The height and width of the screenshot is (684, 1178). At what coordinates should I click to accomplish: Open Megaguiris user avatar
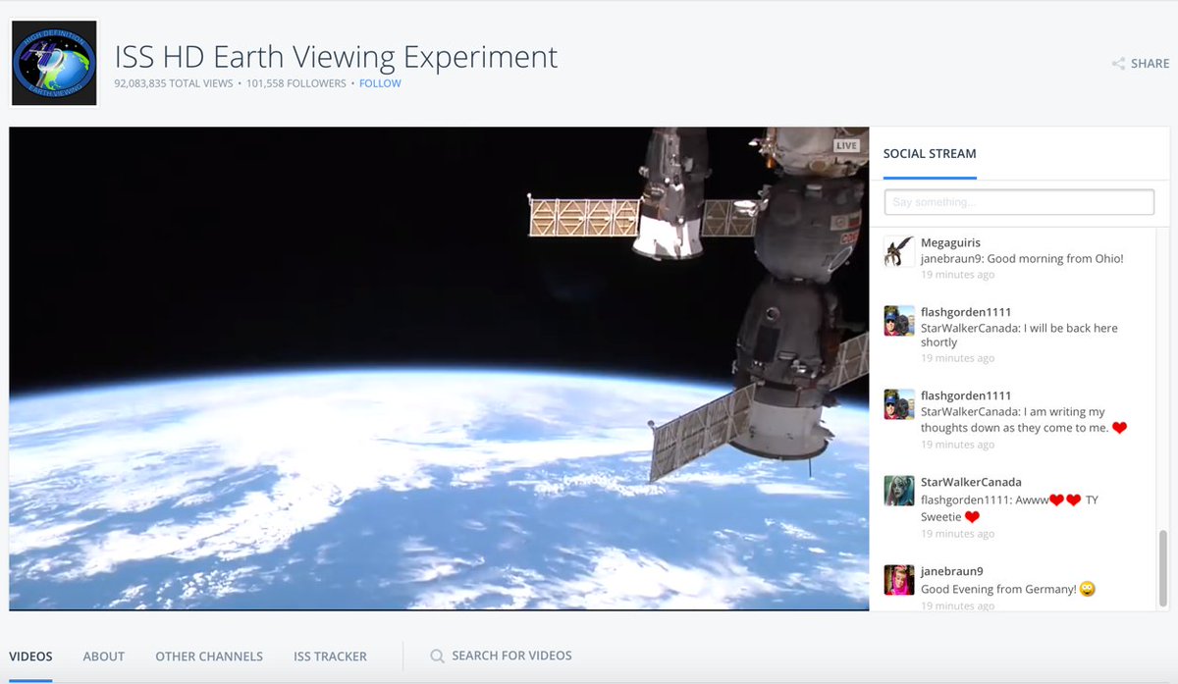click(899, 251)
